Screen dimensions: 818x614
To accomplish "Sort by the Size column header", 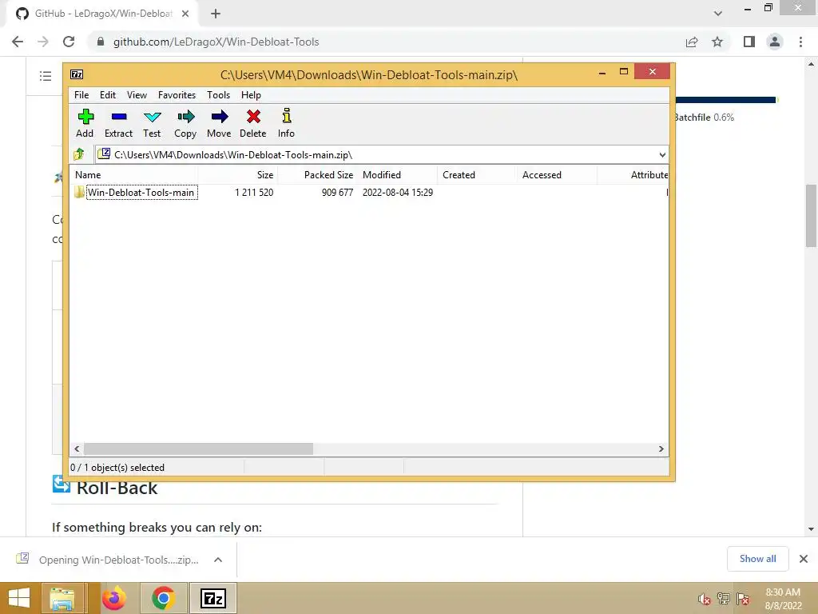I will point(237,175).
